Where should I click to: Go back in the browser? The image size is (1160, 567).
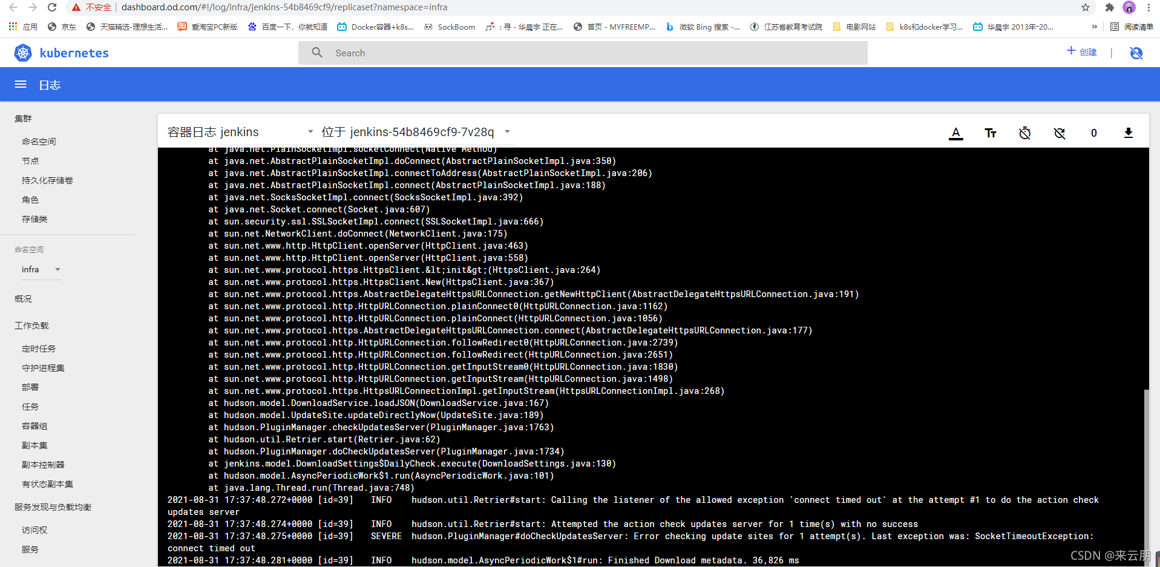tap(13, 7)
